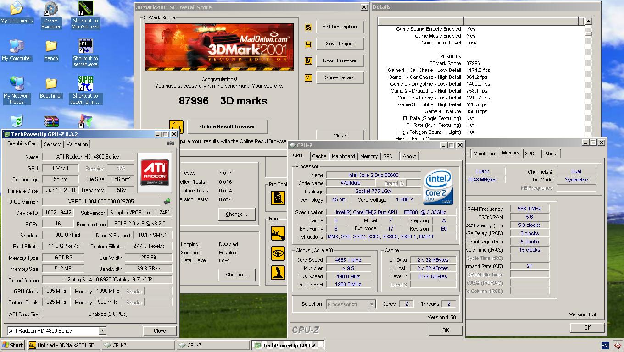The image size is (624, 352).
Task: Click the ResultBrowser button
Action: [340, 61]
